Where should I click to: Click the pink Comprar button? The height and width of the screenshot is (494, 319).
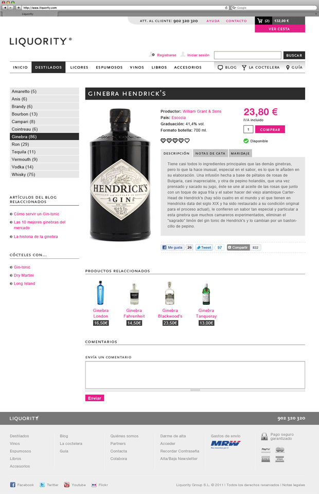pos(270,129)
